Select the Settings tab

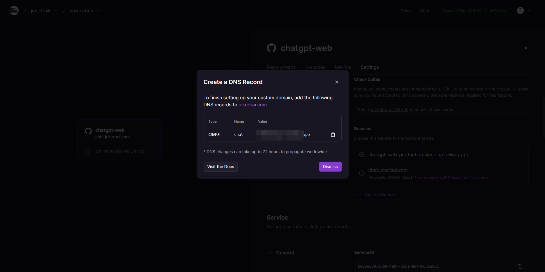pos(369,67)
